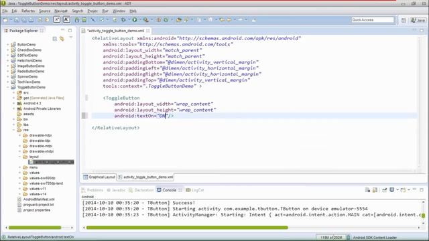Open dropdown arrow next to Run icon

point(140,19)
